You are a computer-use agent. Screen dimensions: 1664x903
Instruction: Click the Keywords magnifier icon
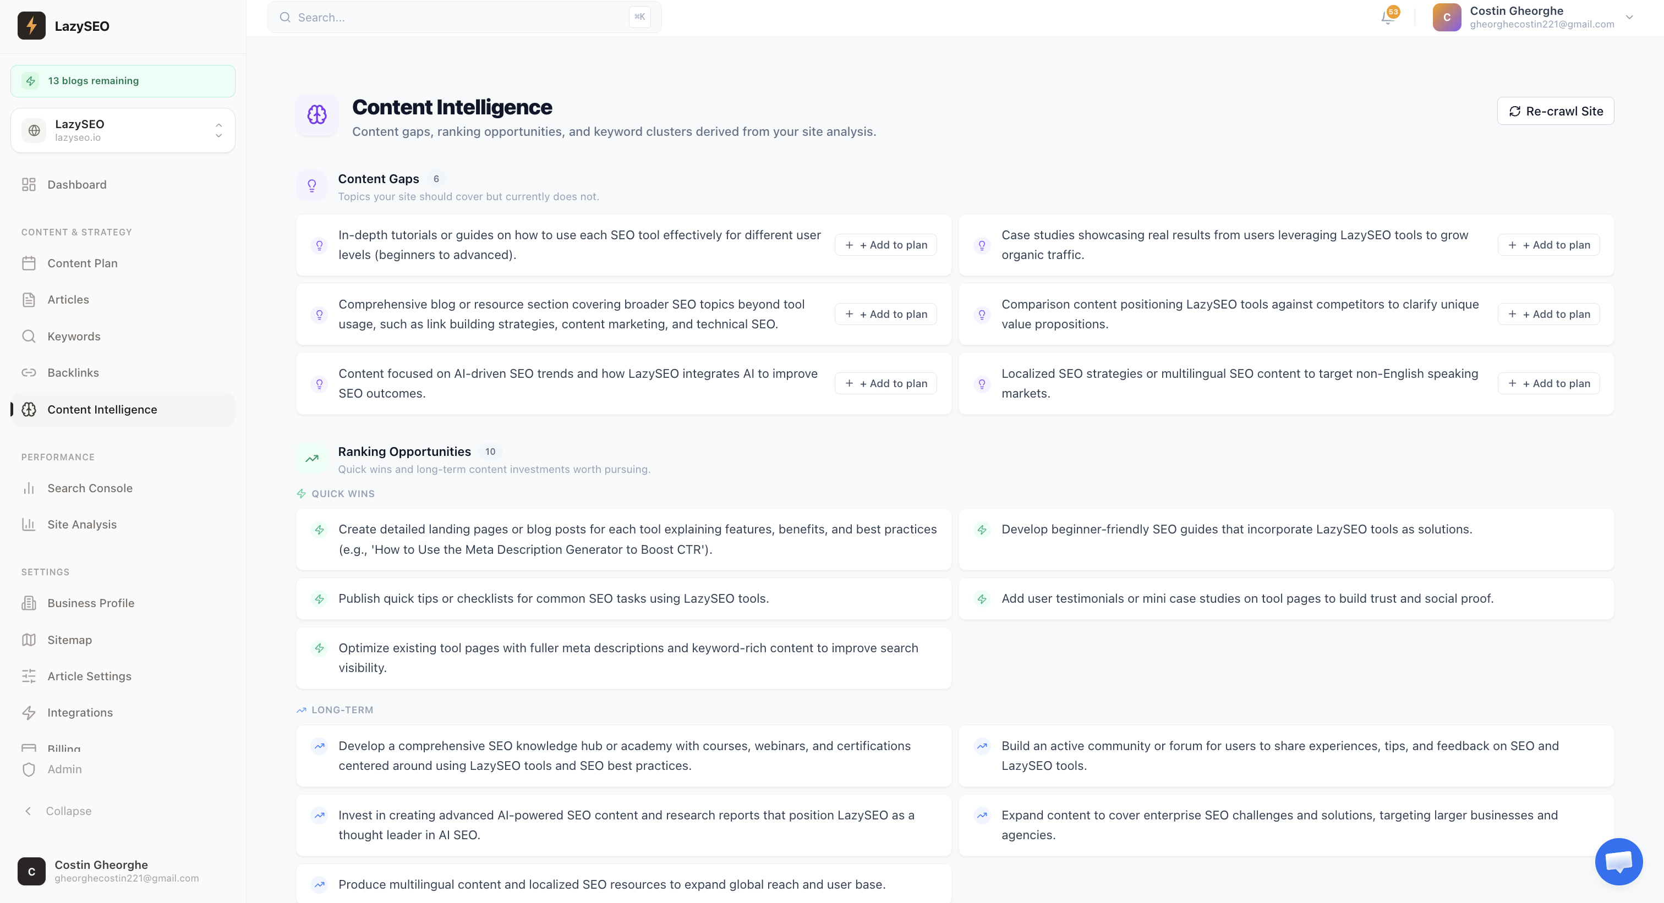[x=29, y=336]
